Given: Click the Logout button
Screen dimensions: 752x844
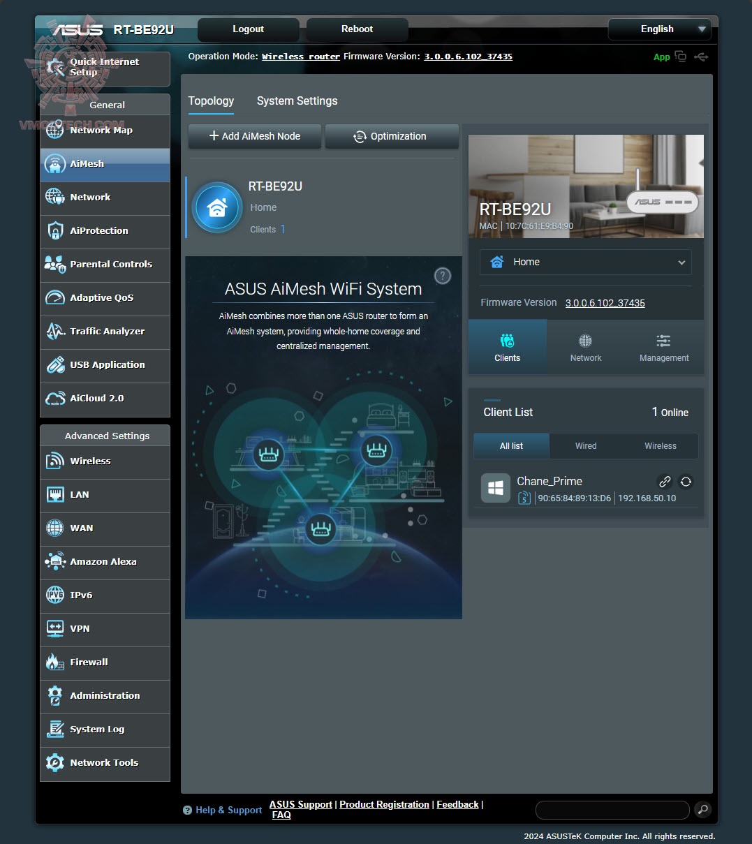Looking at the screenshot, I should point(249,29).
